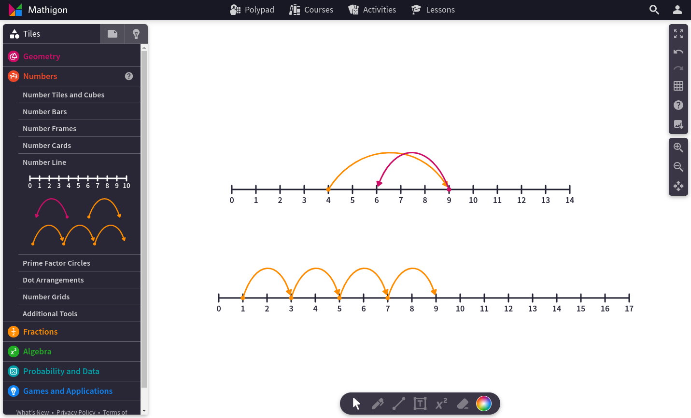Activate the Eraser tool
Viewport: 691px width, 418px height.
pyautogui.click(x=462, y=404)
